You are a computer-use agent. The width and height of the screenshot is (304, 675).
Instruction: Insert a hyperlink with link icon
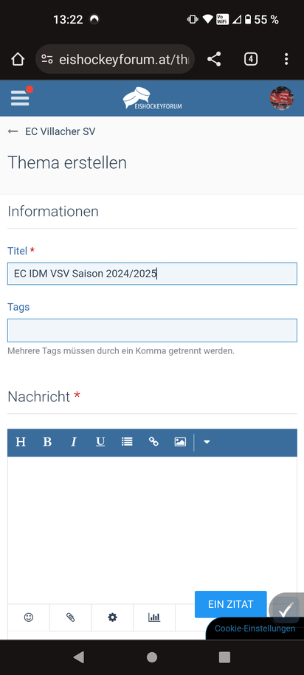tap(153, 442)
